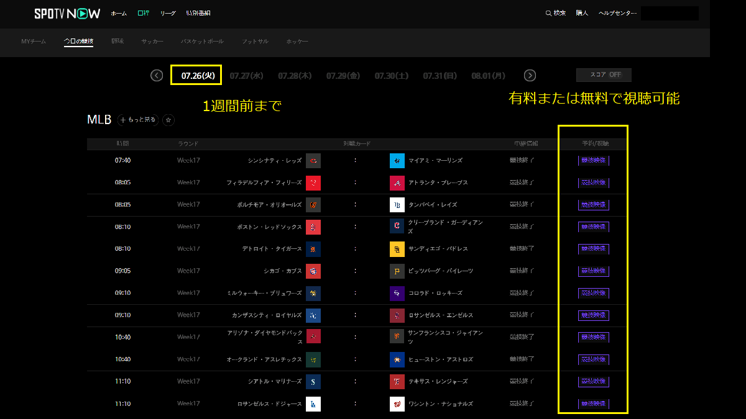746x419 pixels.
Task: Switch to the サッカー tab
Action: click(x=152, y=42)
